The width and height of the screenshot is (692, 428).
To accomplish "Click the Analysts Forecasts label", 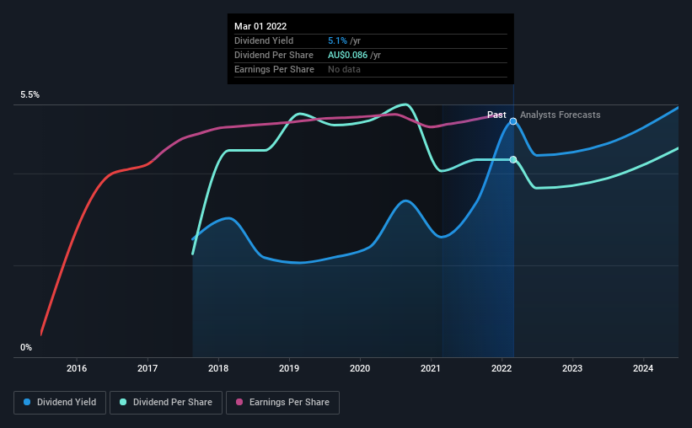I will pyautogui.click(x=560, y=115).
